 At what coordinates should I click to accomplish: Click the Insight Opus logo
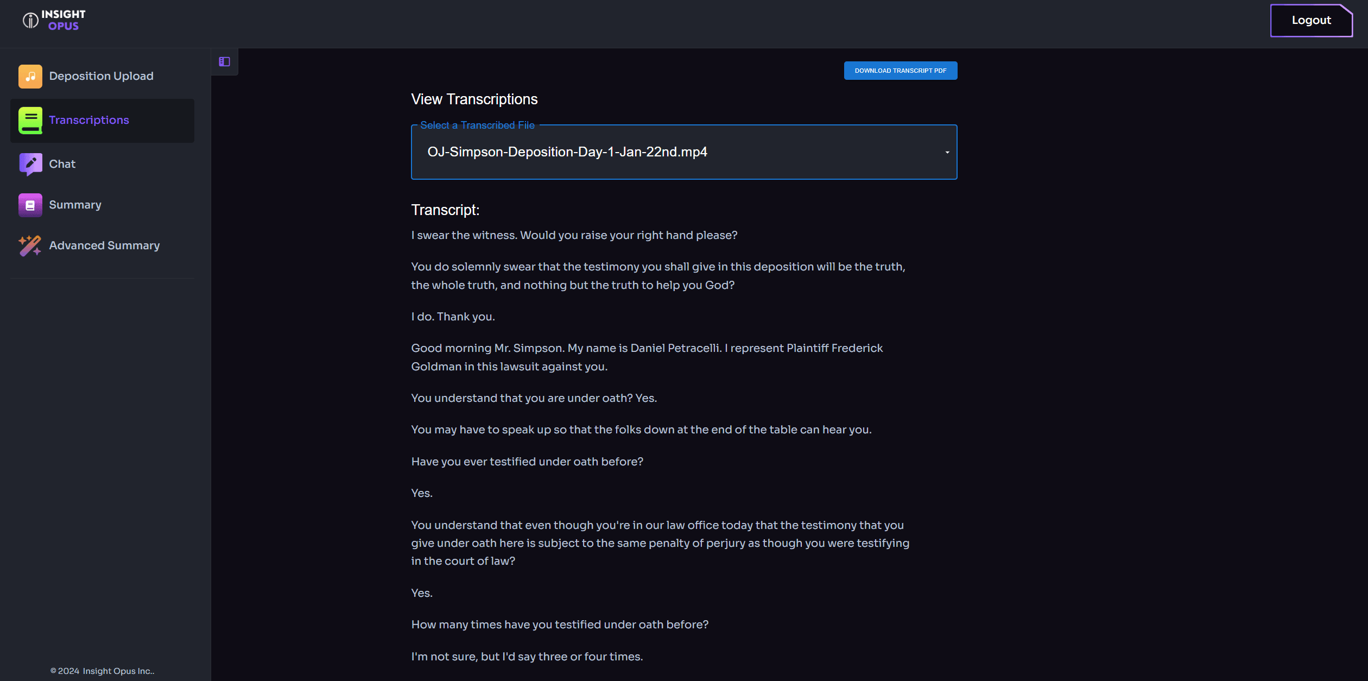[54, 20]
